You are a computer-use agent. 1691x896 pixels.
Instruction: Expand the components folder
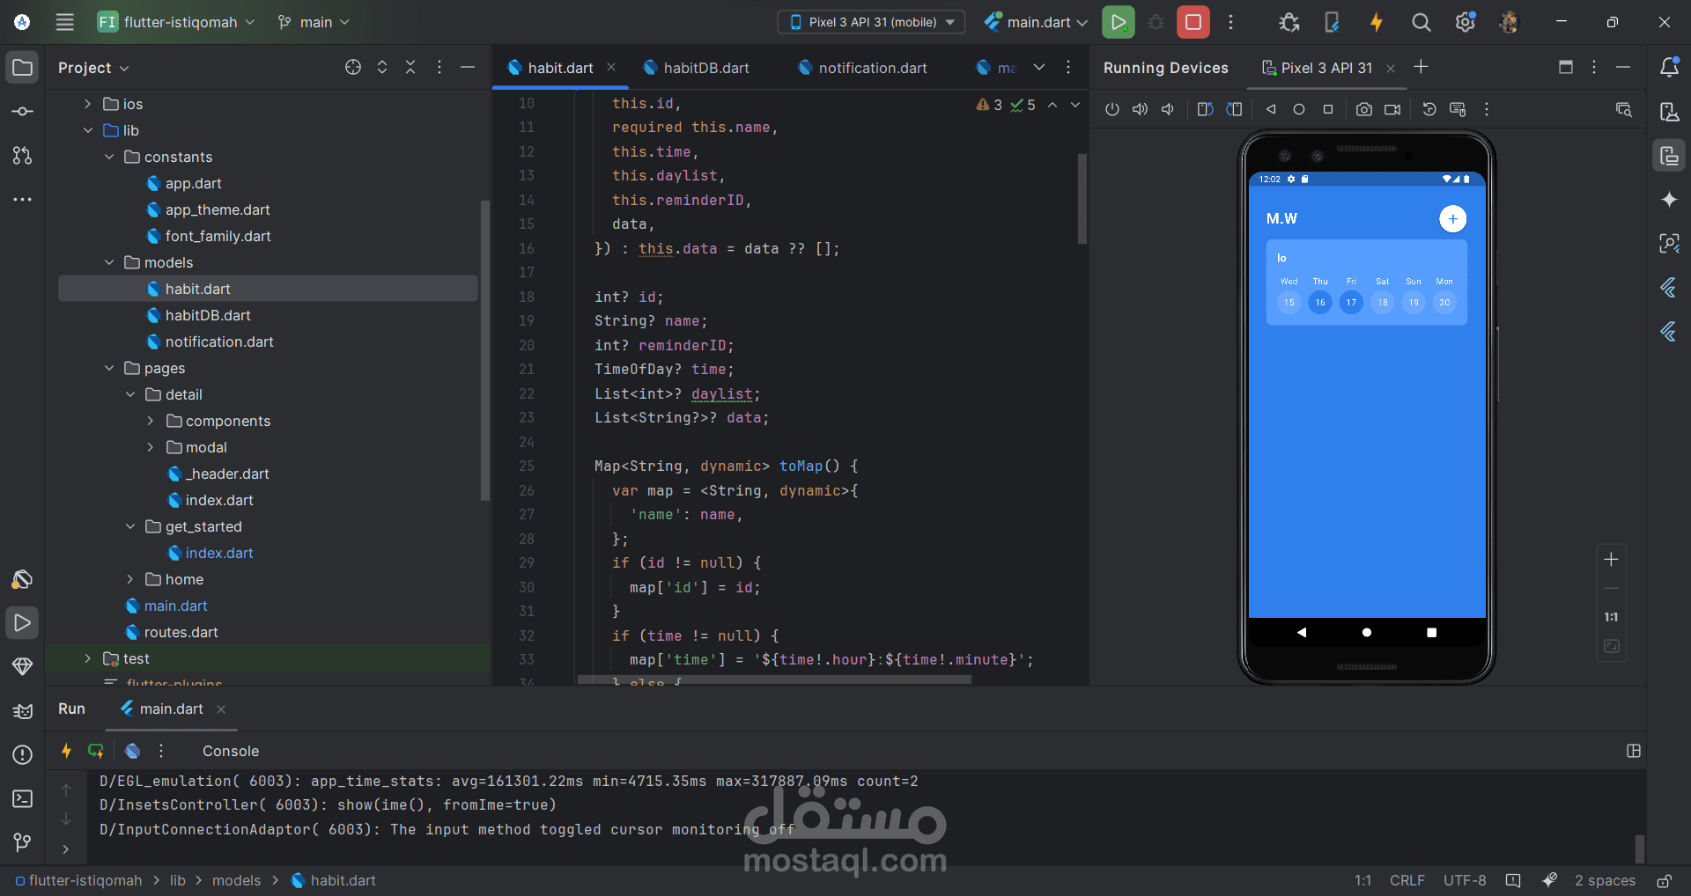[x=151, y=421]
